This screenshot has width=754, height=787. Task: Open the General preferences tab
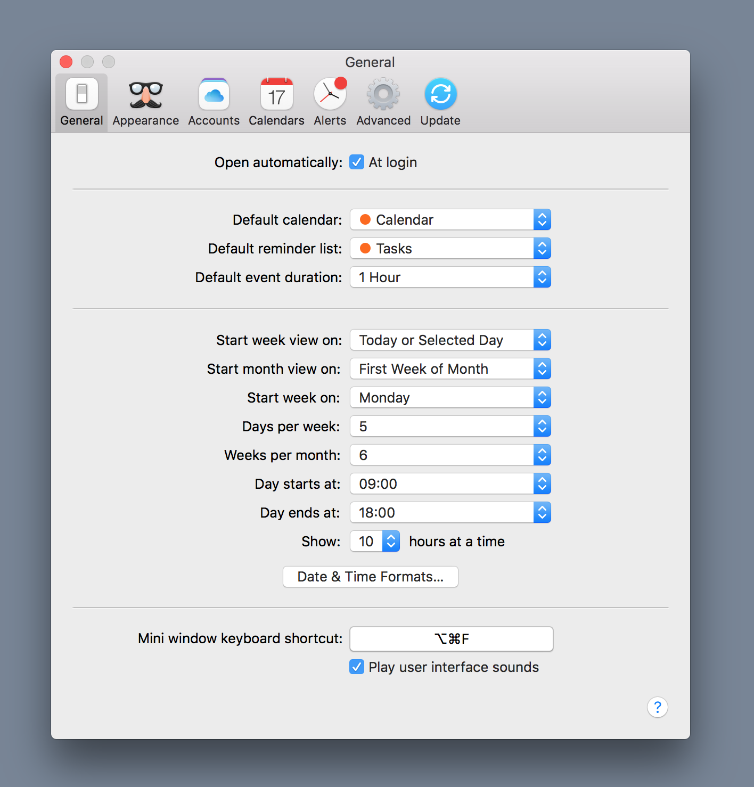(x=81, y=101)
